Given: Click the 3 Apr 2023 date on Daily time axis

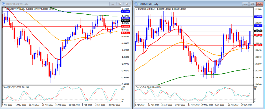Looking at the screenshot, I should coord(140,105).
